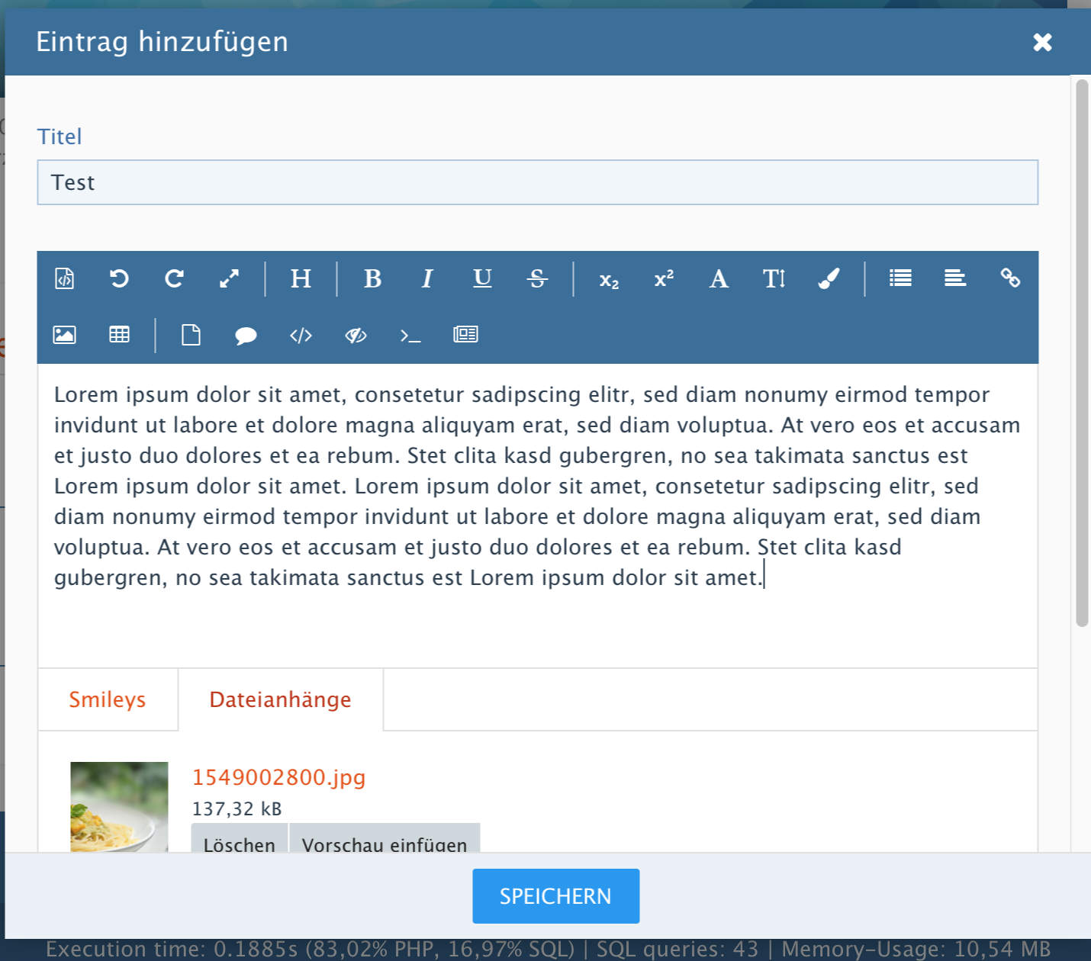Switch to the Smileys tab
The height and width of the screenshot is (961, 1091).
[x=108, y=699]
